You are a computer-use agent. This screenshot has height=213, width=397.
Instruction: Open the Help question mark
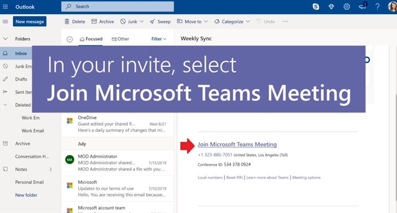point(377,7)
